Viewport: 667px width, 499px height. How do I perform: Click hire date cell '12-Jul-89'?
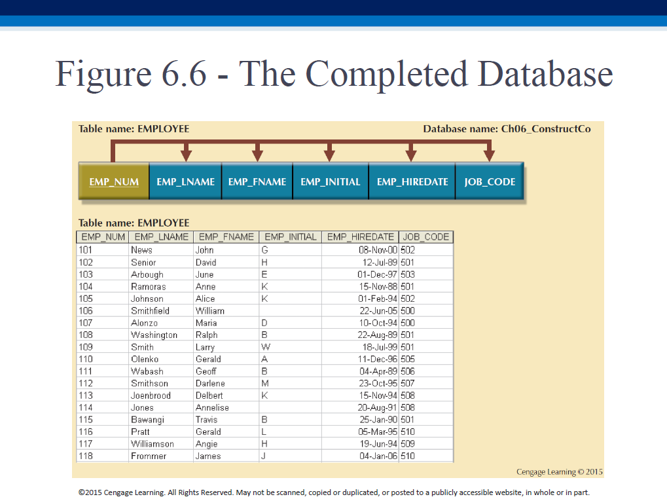[x=360, y=262]
